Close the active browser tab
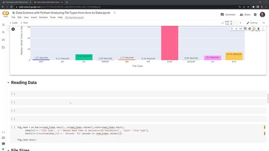Screen dimensions: 269x151 point(62,2)
